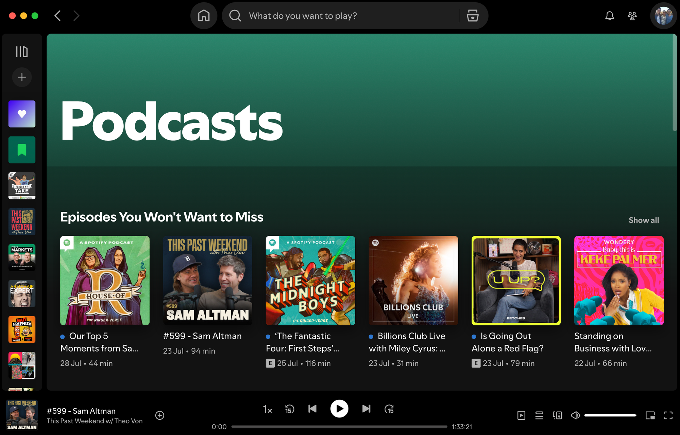Open 'Billions Club Live with Miley Cyrus' title
The image size is (680, 435).
(407, 342)
